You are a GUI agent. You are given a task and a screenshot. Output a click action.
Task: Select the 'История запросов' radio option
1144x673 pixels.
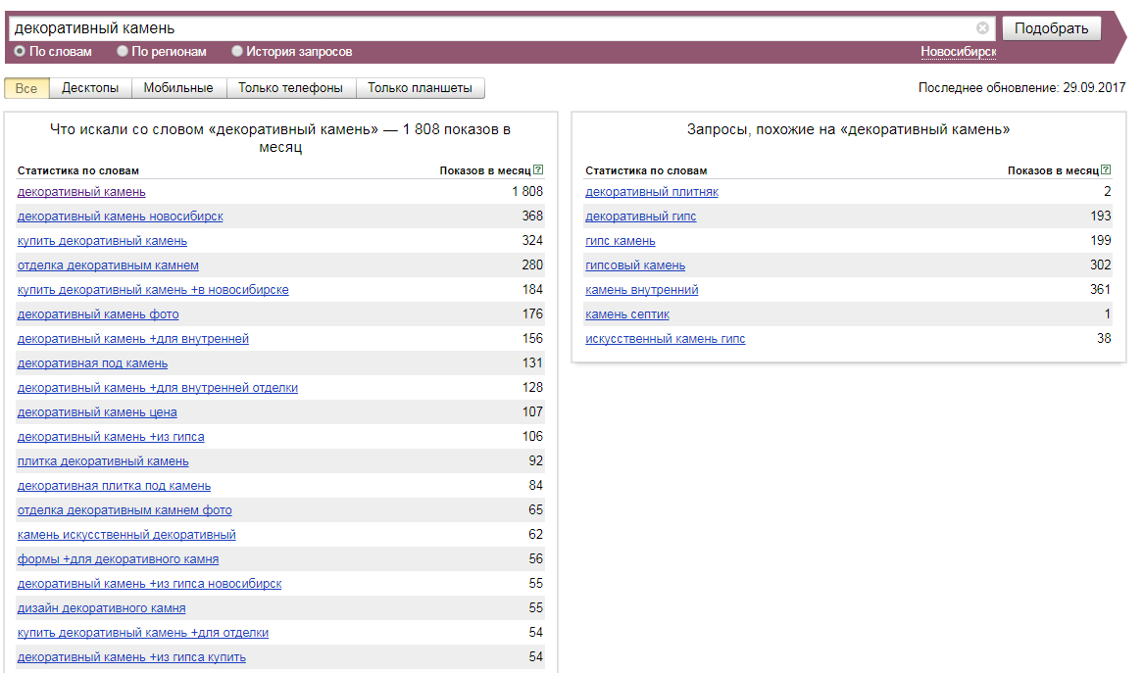click(237, 51)
